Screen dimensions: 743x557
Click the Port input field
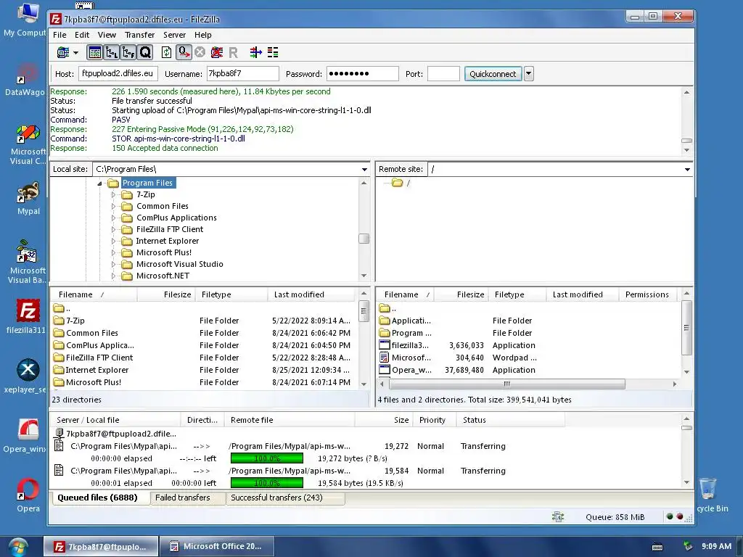tap(443, 73)
